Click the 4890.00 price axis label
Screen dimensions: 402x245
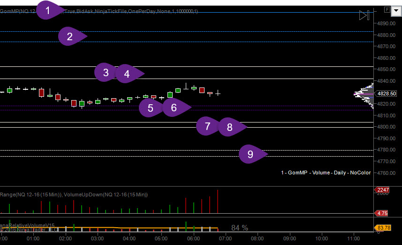click(386, 23)
